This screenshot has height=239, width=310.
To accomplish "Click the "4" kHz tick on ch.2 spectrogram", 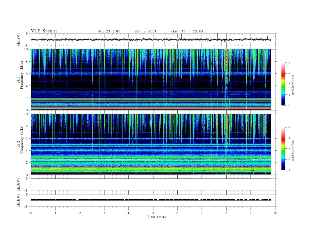I will [x=27, y=150].
